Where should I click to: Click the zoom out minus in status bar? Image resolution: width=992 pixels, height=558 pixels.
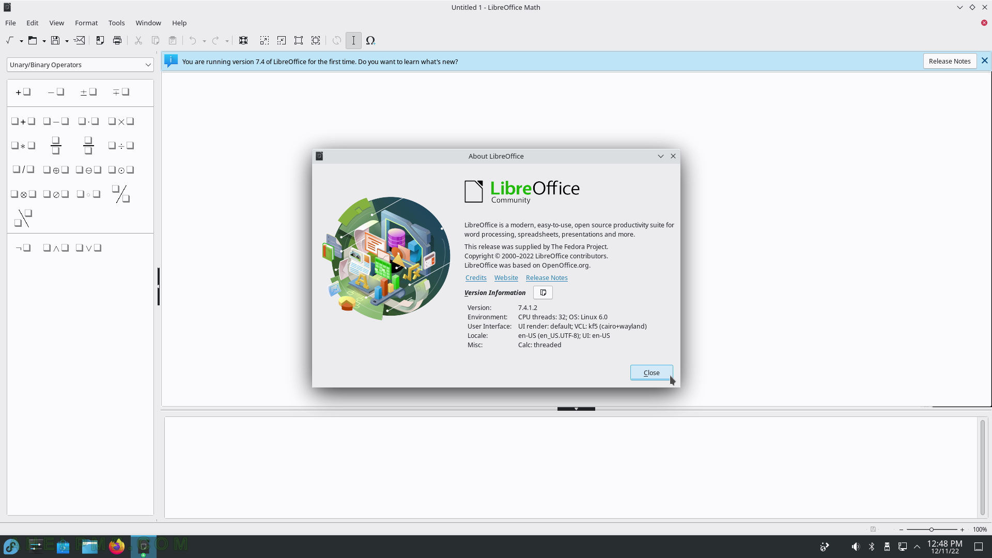pos(901,530)
